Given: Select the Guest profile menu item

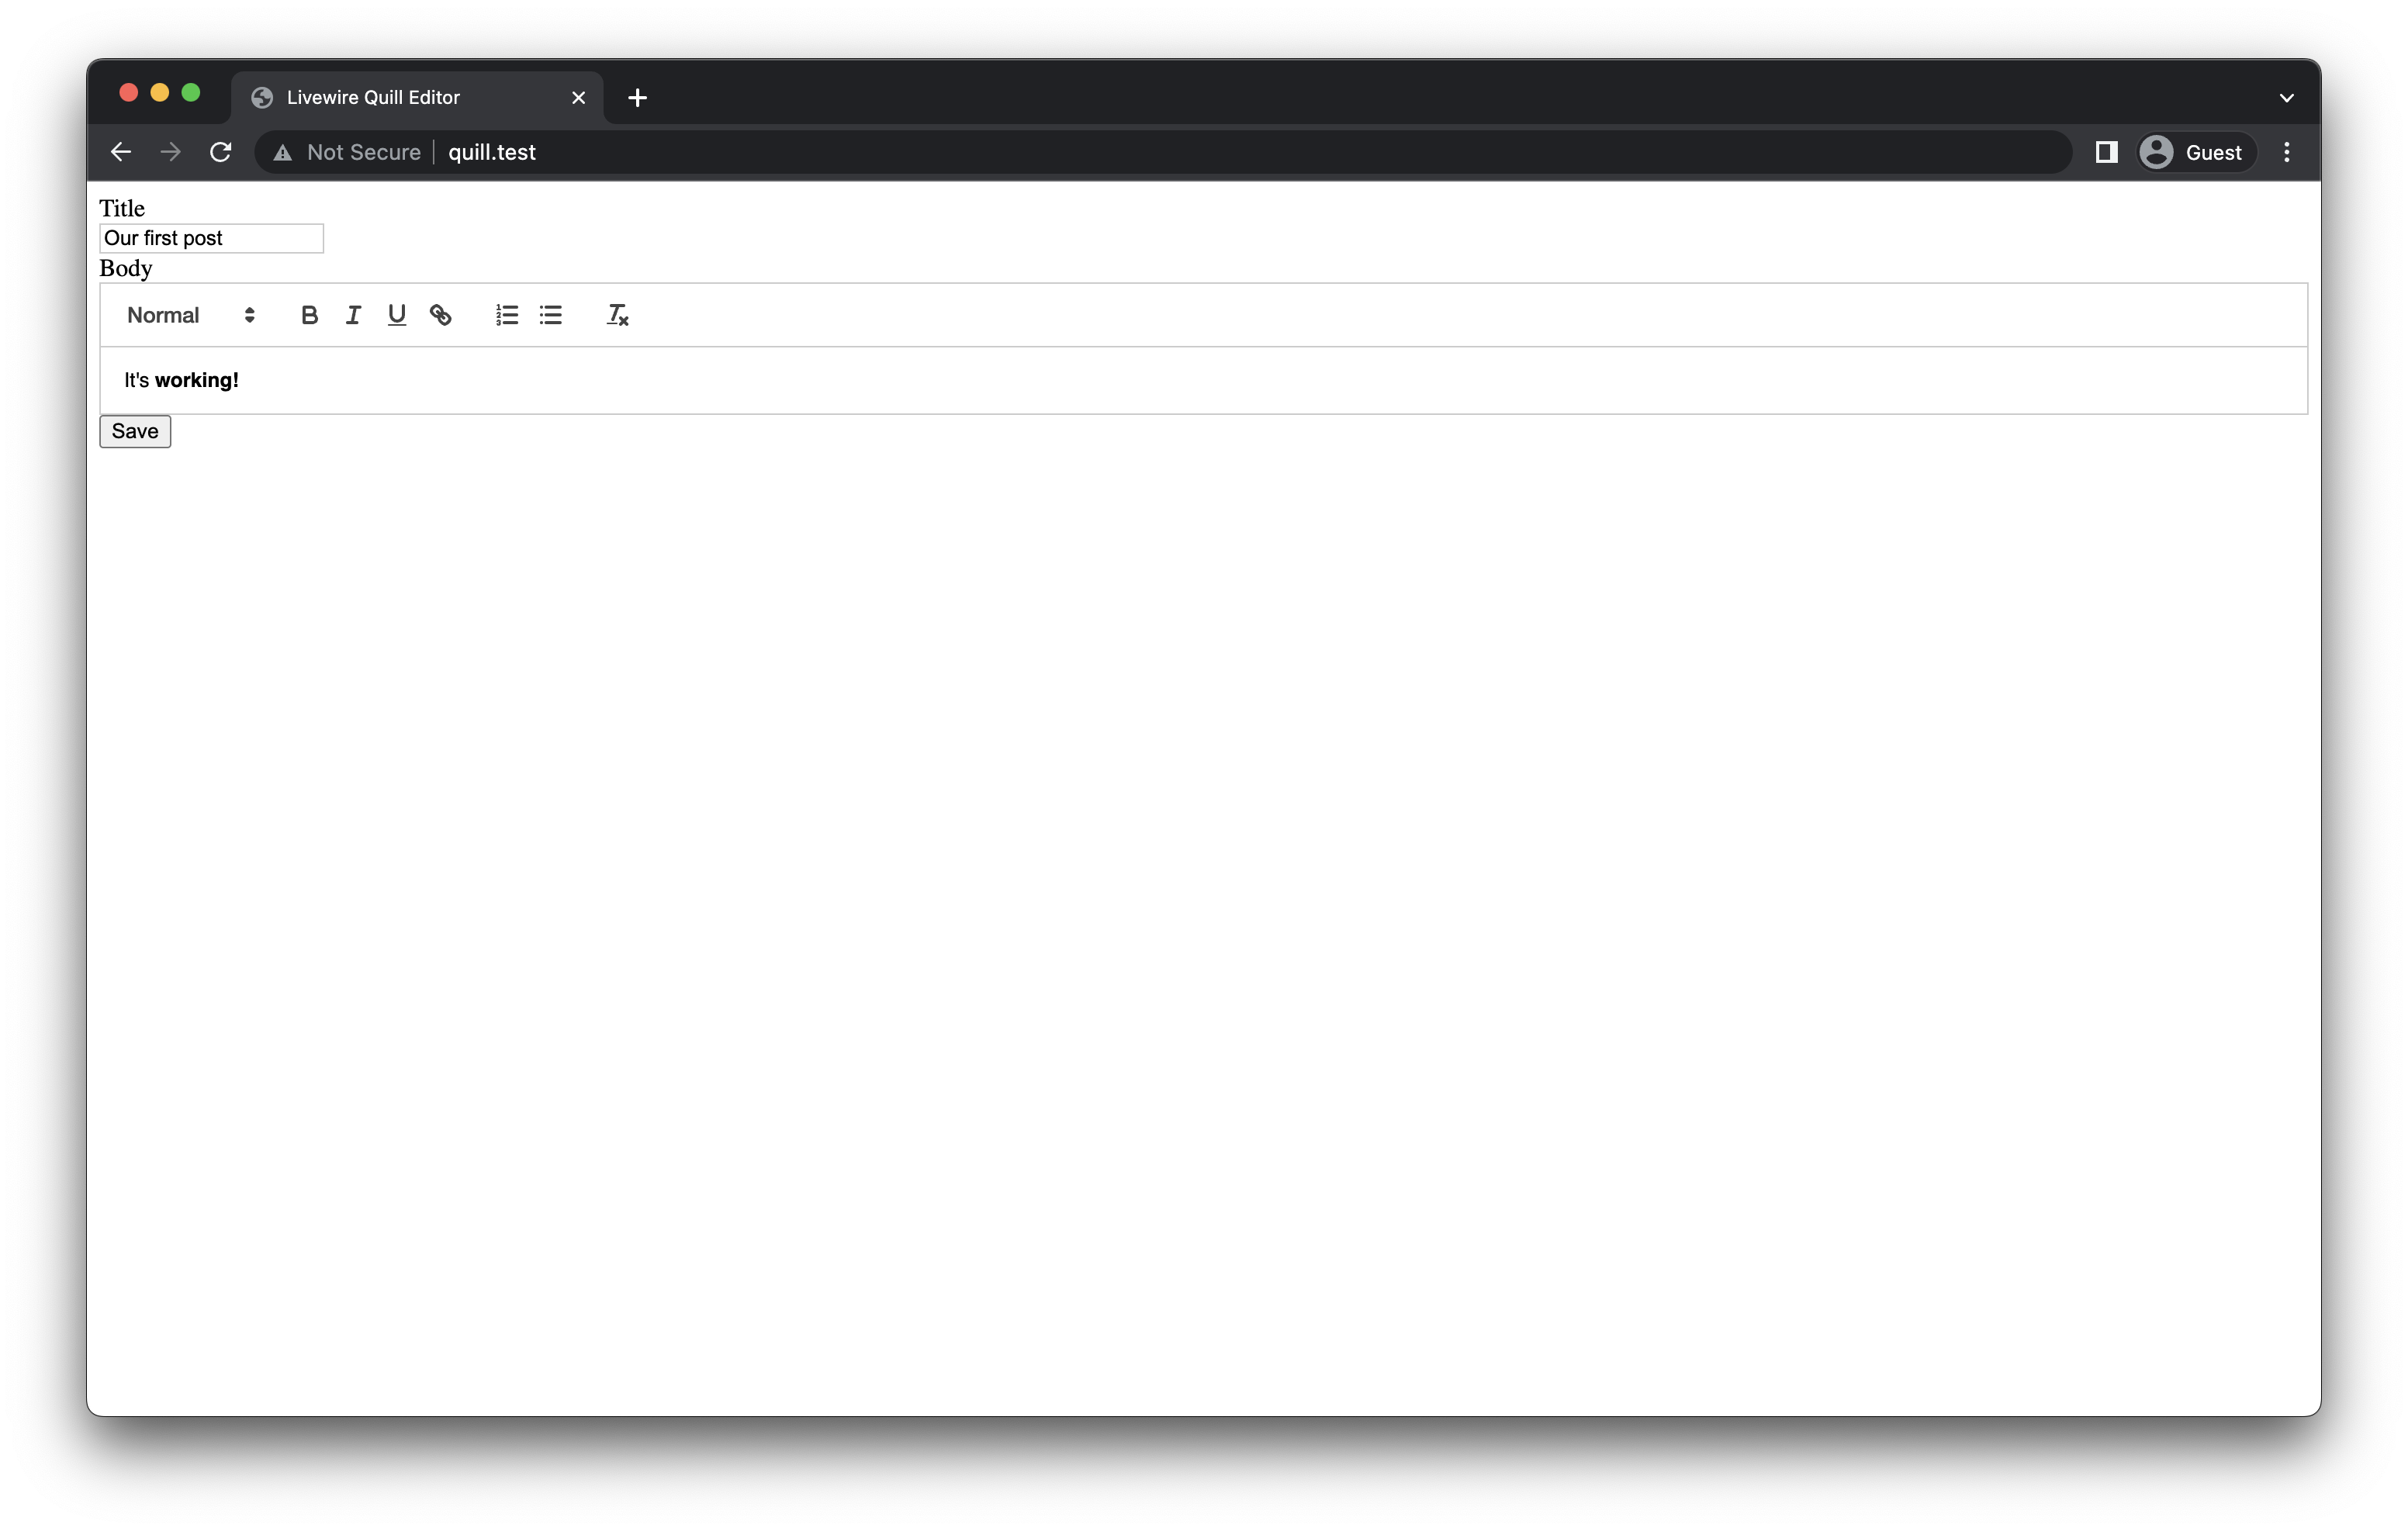Looking at the screenshot, I should (2190, 150).
